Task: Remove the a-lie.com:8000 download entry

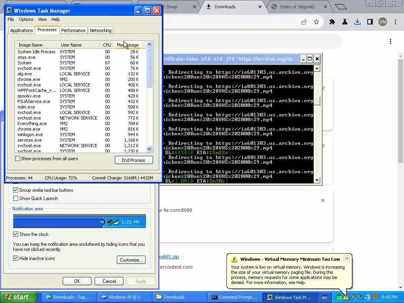Action: pyautogui.click(x=323, y=200)
